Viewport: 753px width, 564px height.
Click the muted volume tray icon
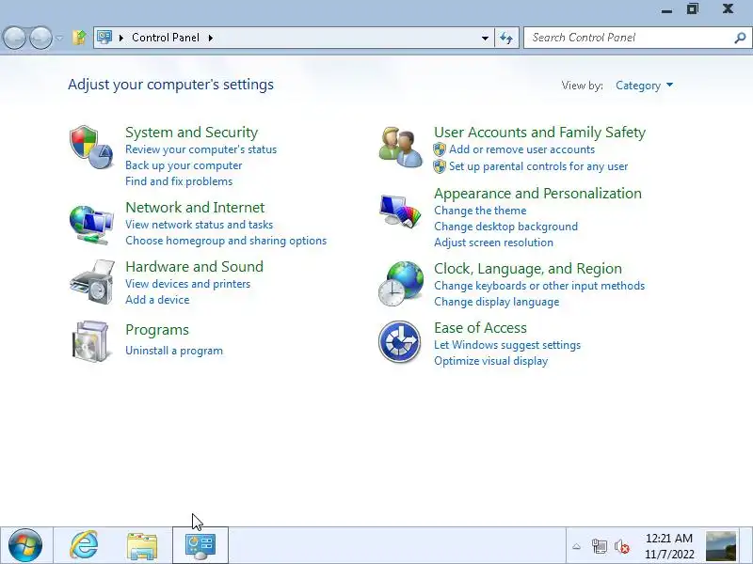(622, 546)
